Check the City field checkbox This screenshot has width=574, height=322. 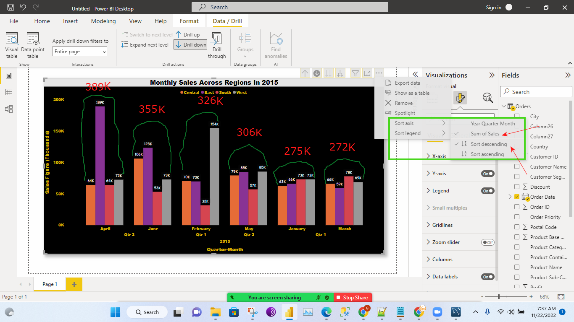point(517,117)
